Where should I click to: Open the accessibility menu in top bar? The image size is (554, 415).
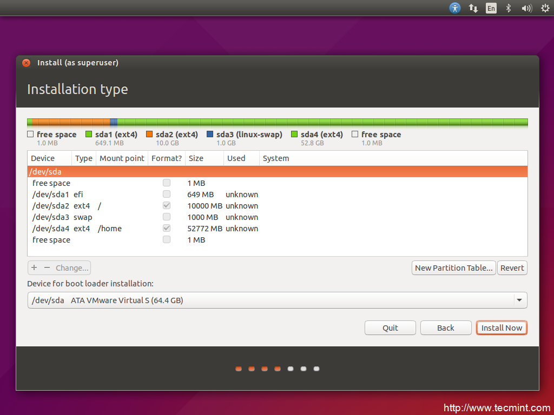click(x=455, y=8)
